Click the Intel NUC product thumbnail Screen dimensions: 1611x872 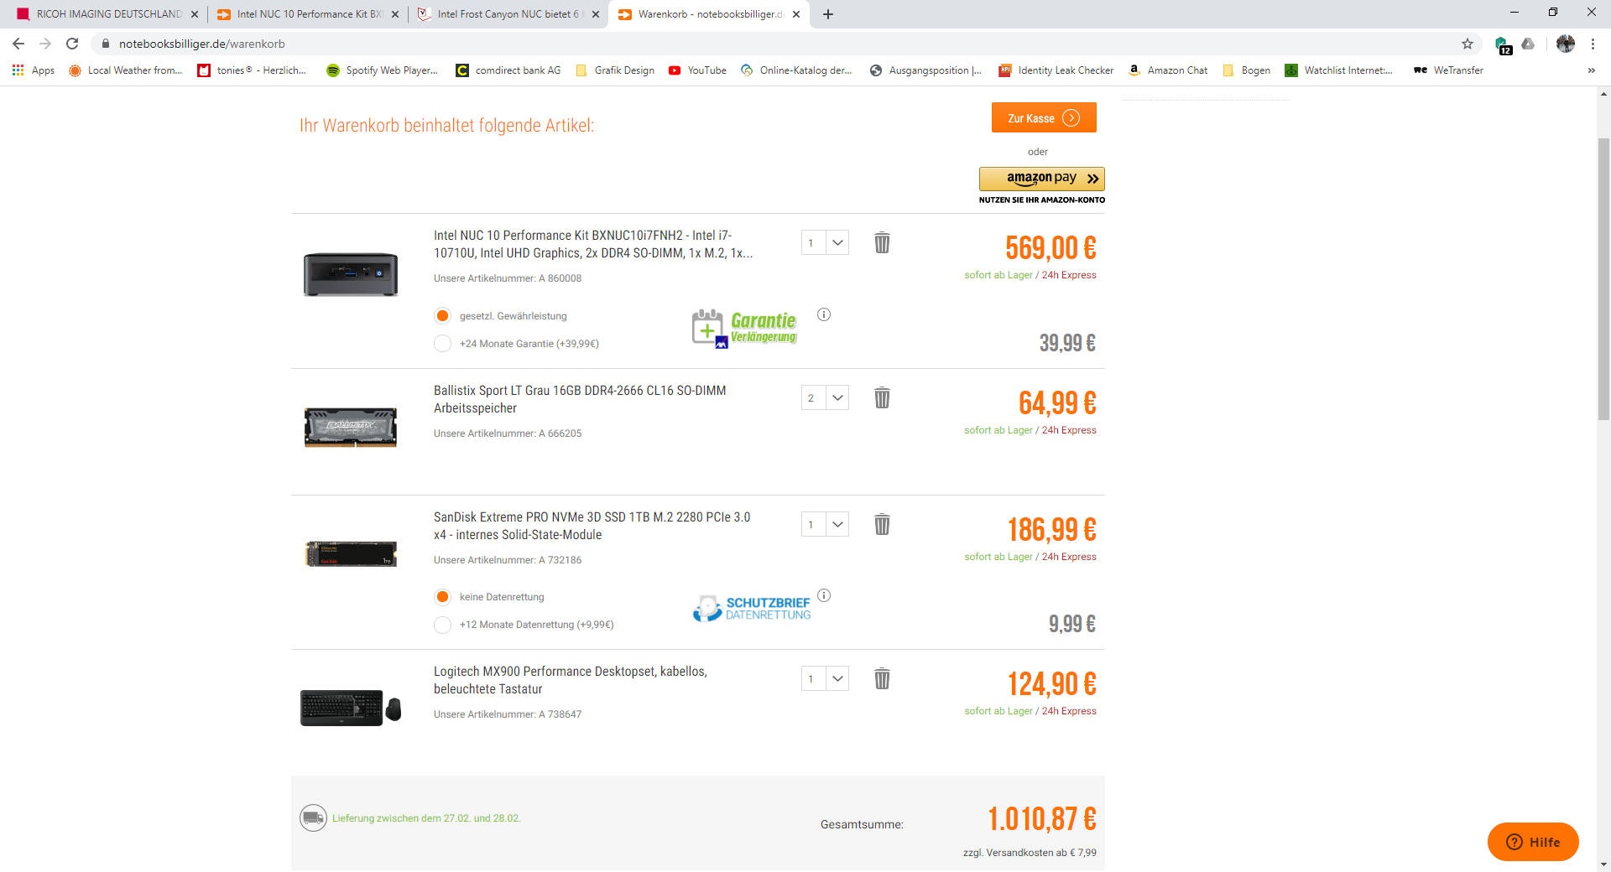coord(351,274)
